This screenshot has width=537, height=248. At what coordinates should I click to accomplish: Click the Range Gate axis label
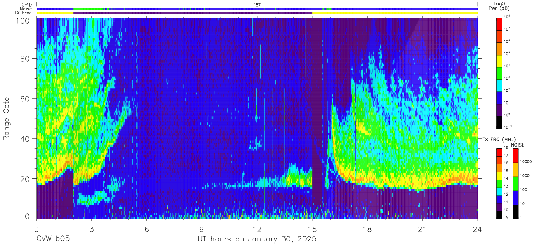pyautogui.click(x=7, y=119)
